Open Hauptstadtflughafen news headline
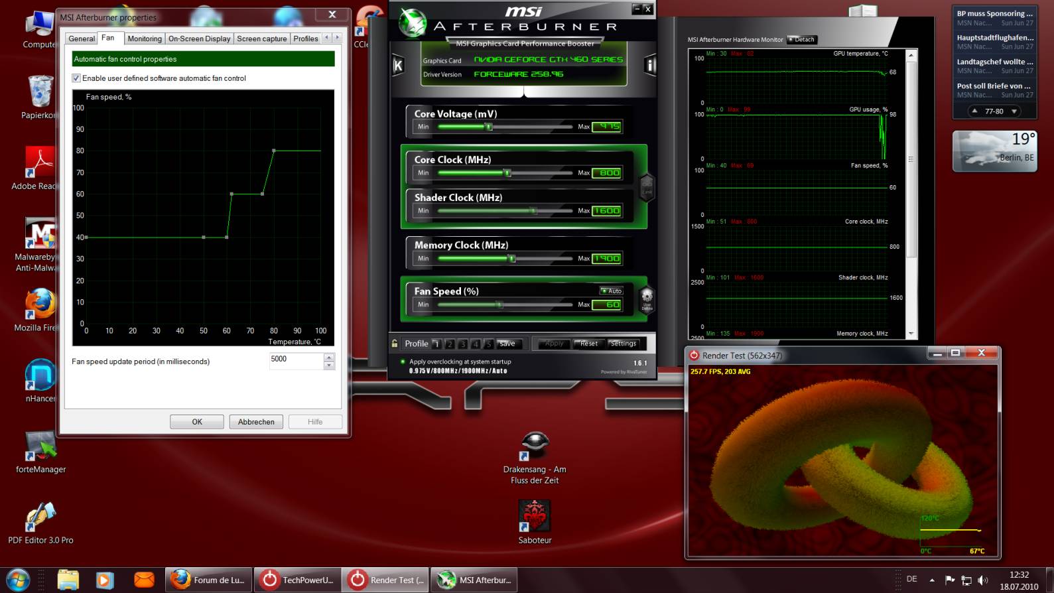 pos(994,38)
